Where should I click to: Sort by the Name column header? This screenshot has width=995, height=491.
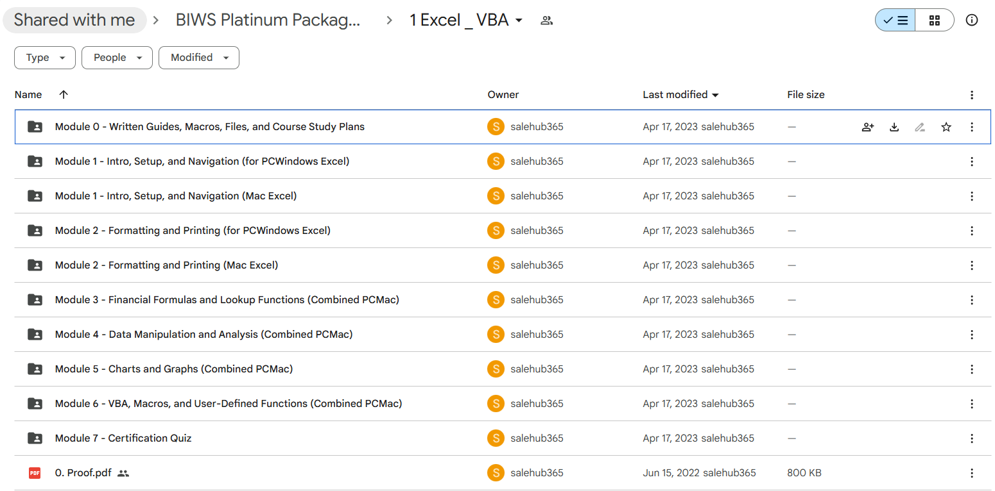click(x=28, y=95)
